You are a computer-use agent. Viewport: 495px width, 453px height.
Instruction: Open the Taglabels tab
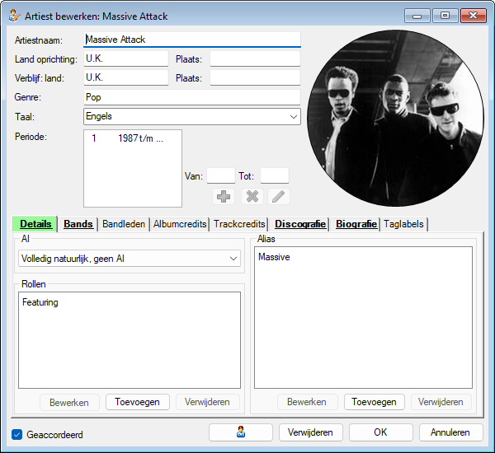pos(403,224)
